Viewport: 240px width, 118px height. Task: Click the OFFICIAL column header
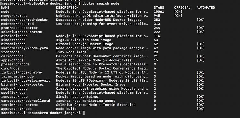coord(182,8)
